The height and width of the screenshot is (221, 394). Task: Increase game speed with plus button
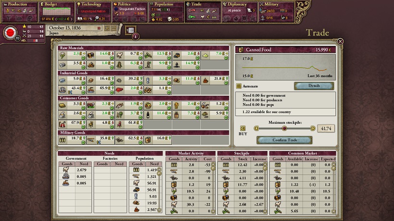coord(107,28)
